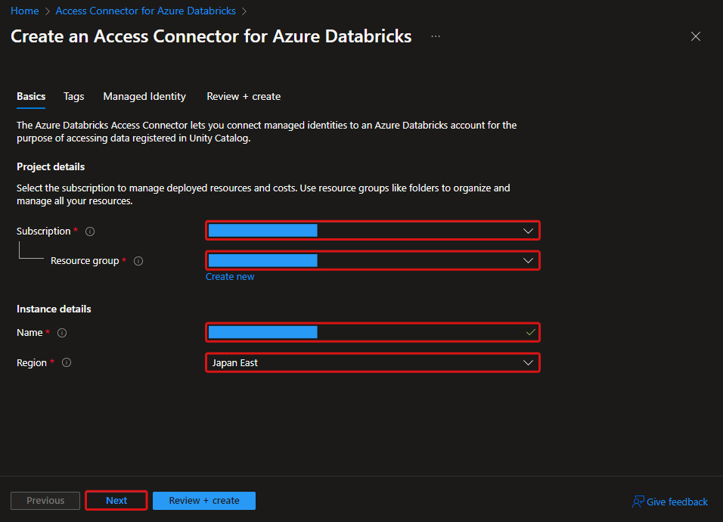
Task: Open Access Connector for Azure Databricks breadcrumb
Action: (145, 11)
